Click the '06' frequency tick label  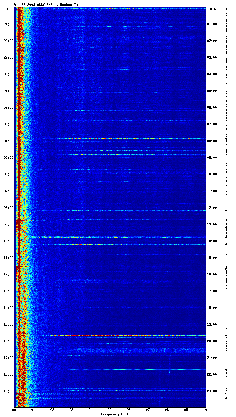pos(129,410)
